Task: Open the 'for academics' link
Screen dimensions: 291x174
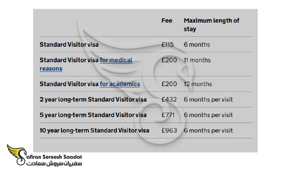Action: tap(120, 84)
